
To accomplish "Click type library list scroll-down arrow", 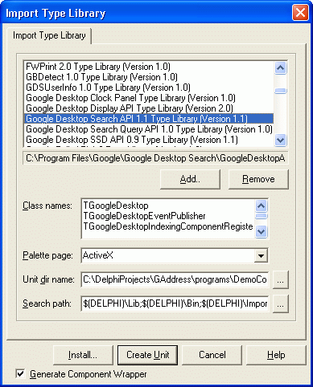I will (x=280, y=140).
